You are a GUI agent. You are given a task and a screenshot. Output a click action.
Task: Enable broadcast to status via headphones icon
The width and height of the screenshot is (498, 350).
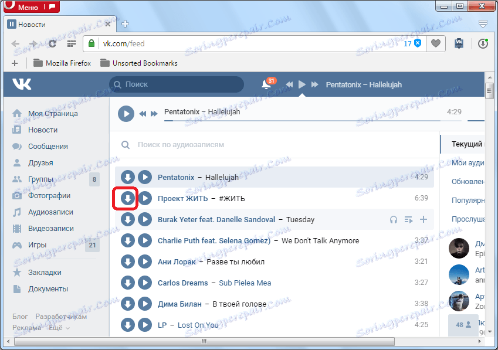coord(392,219)
